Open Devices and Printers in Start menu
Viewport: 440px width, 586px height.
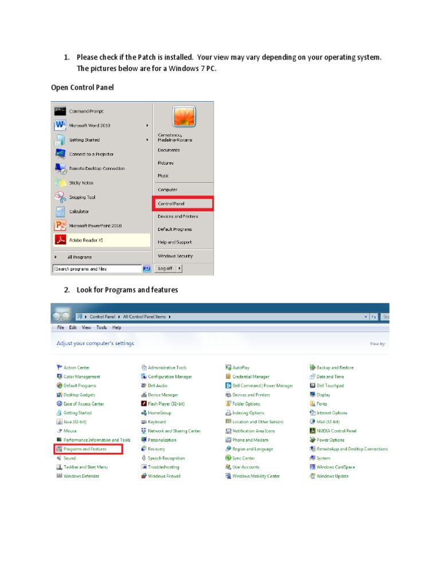point(178,216)
